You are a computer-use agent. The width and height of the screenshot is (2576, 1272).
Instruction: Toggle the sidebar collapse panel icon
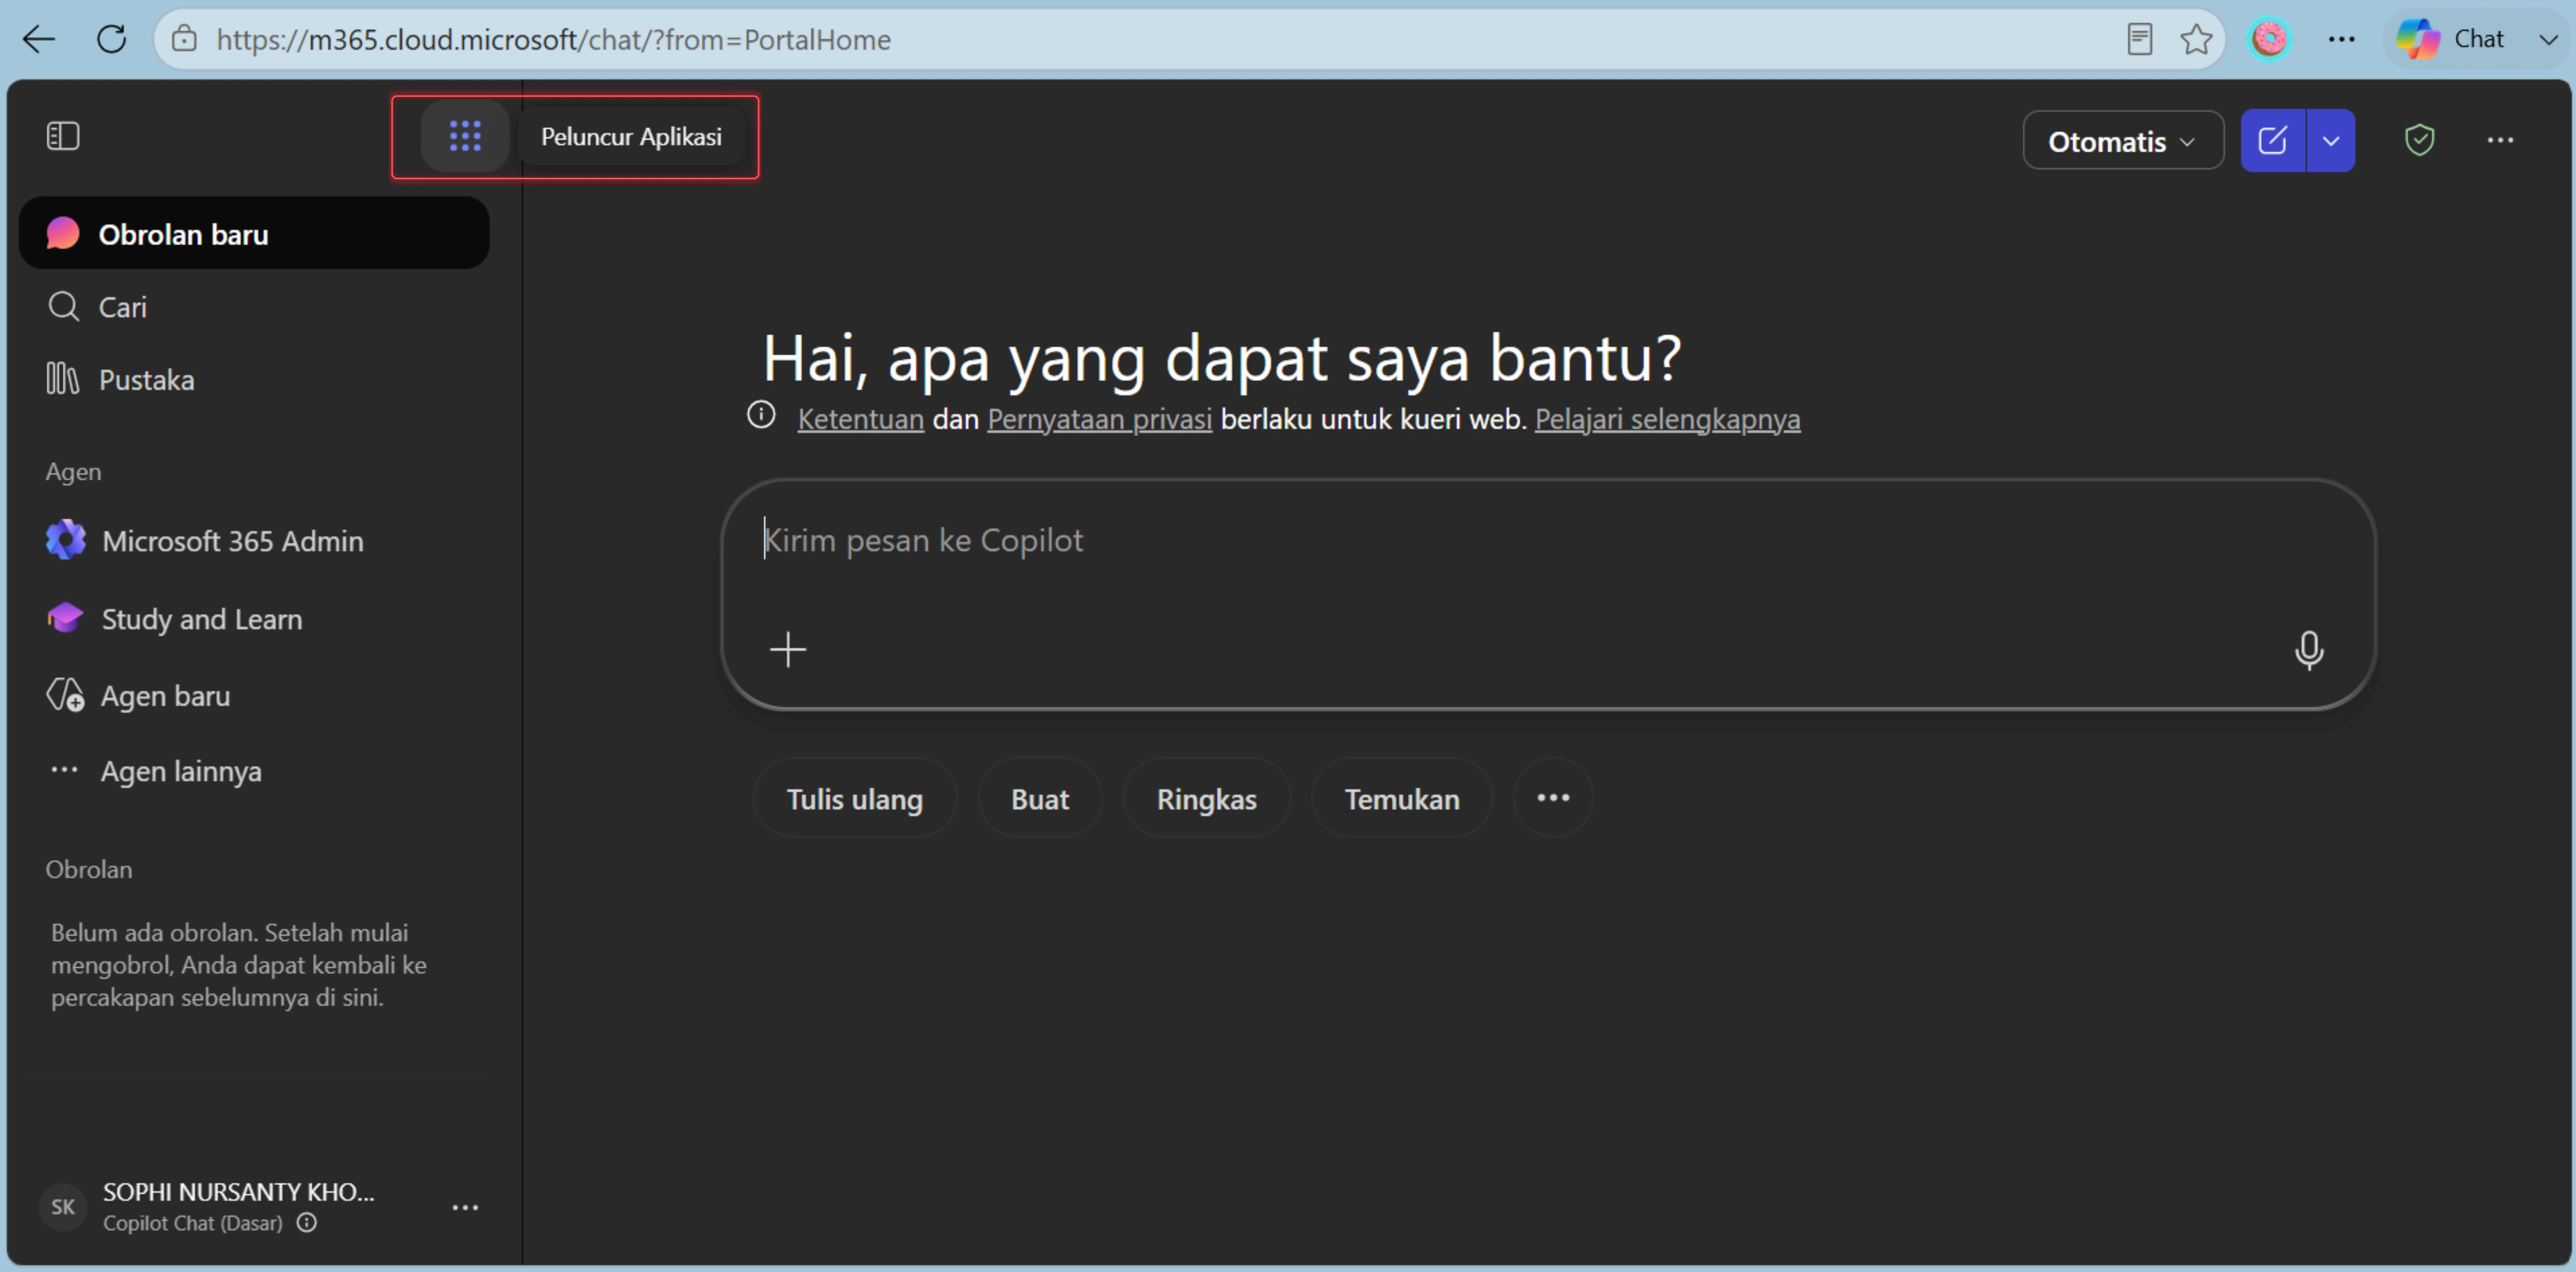point(63,136)
